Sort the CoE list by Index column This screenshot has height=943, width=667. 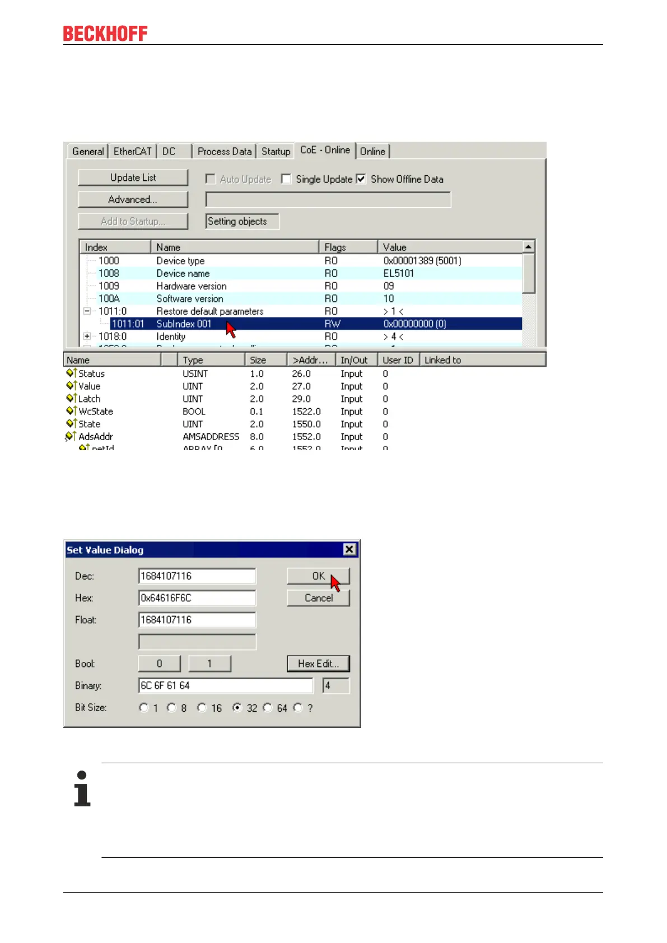tap(115, 247)
